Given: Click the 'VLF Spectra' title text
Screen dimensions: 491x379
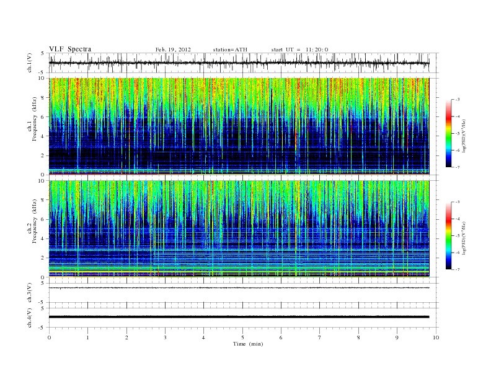Looking at the screenshot, I should click(70, 49).
